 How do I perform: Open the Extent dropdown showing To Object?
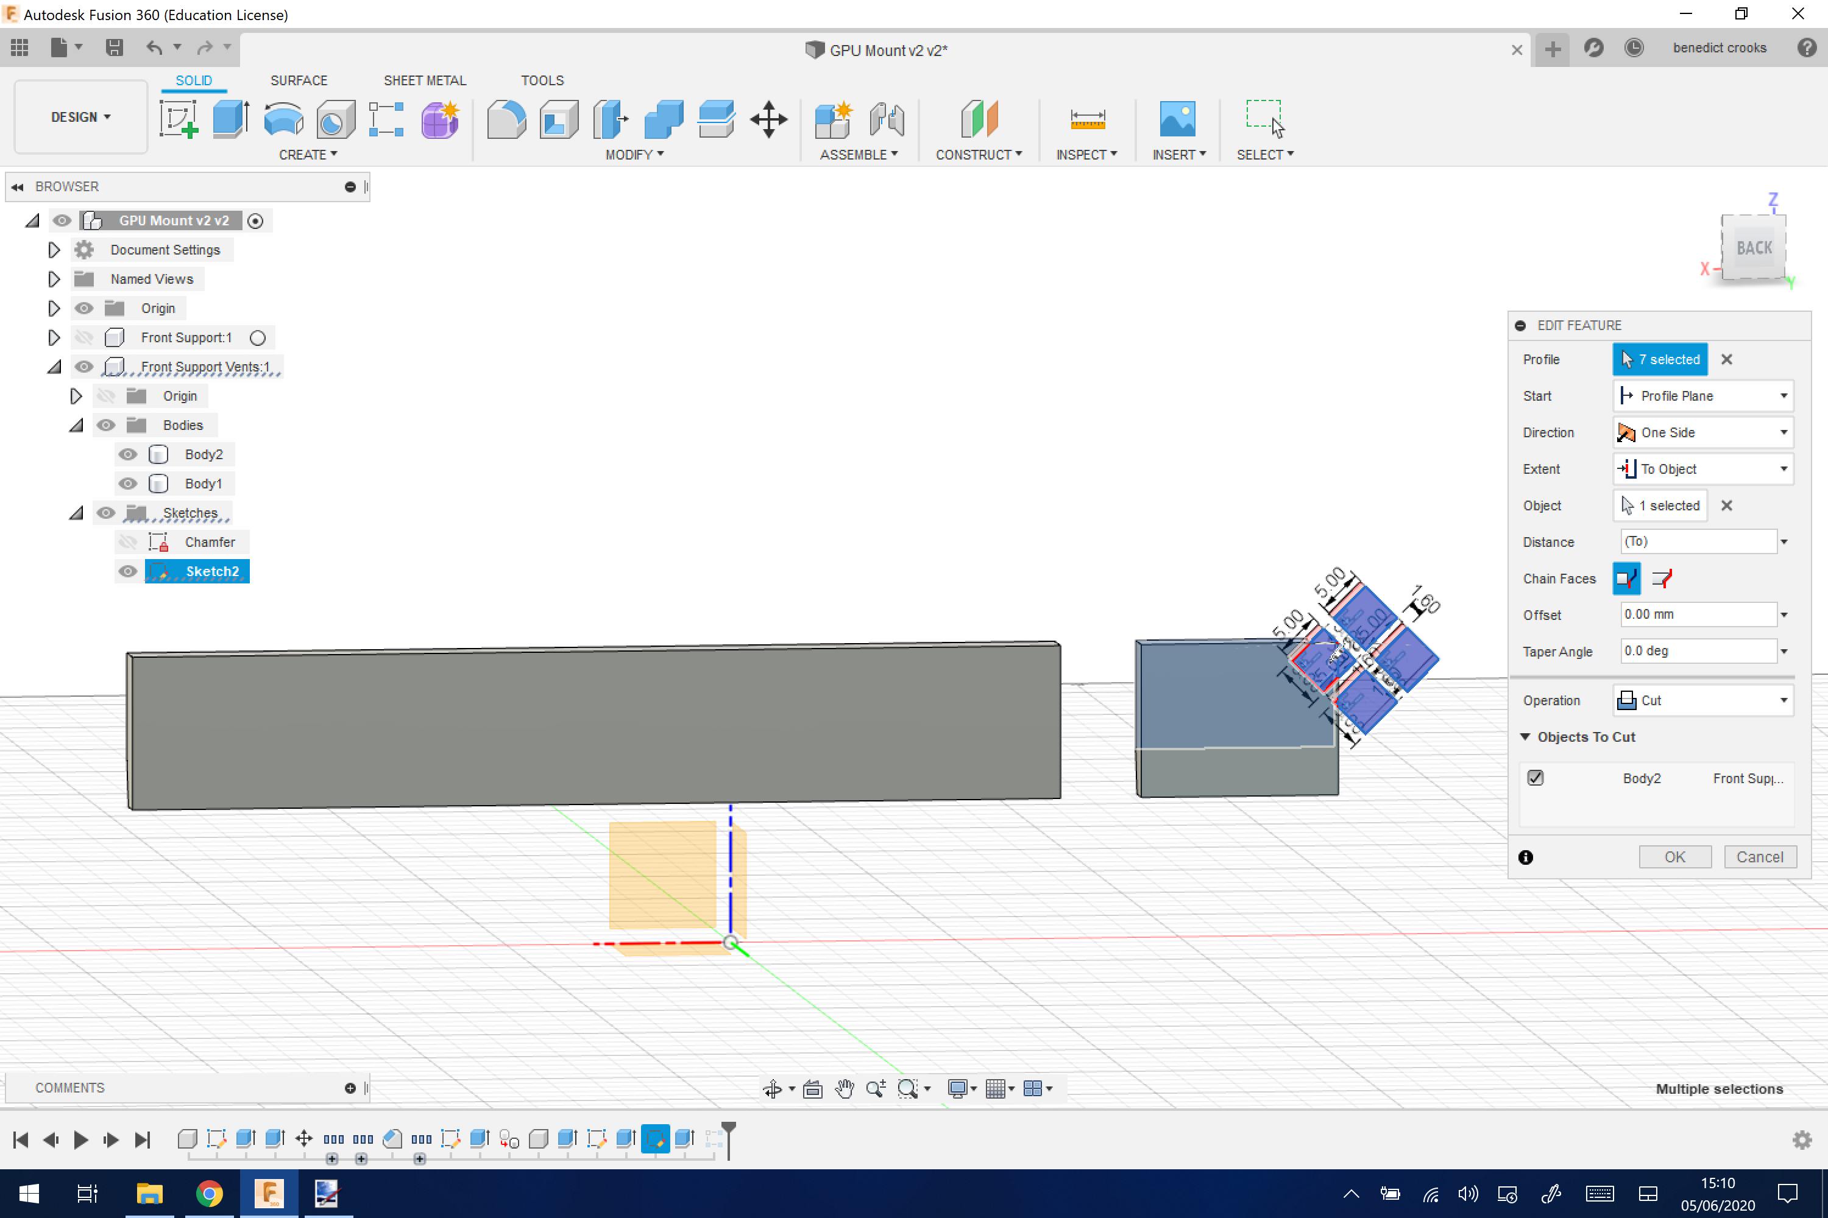1703,469
